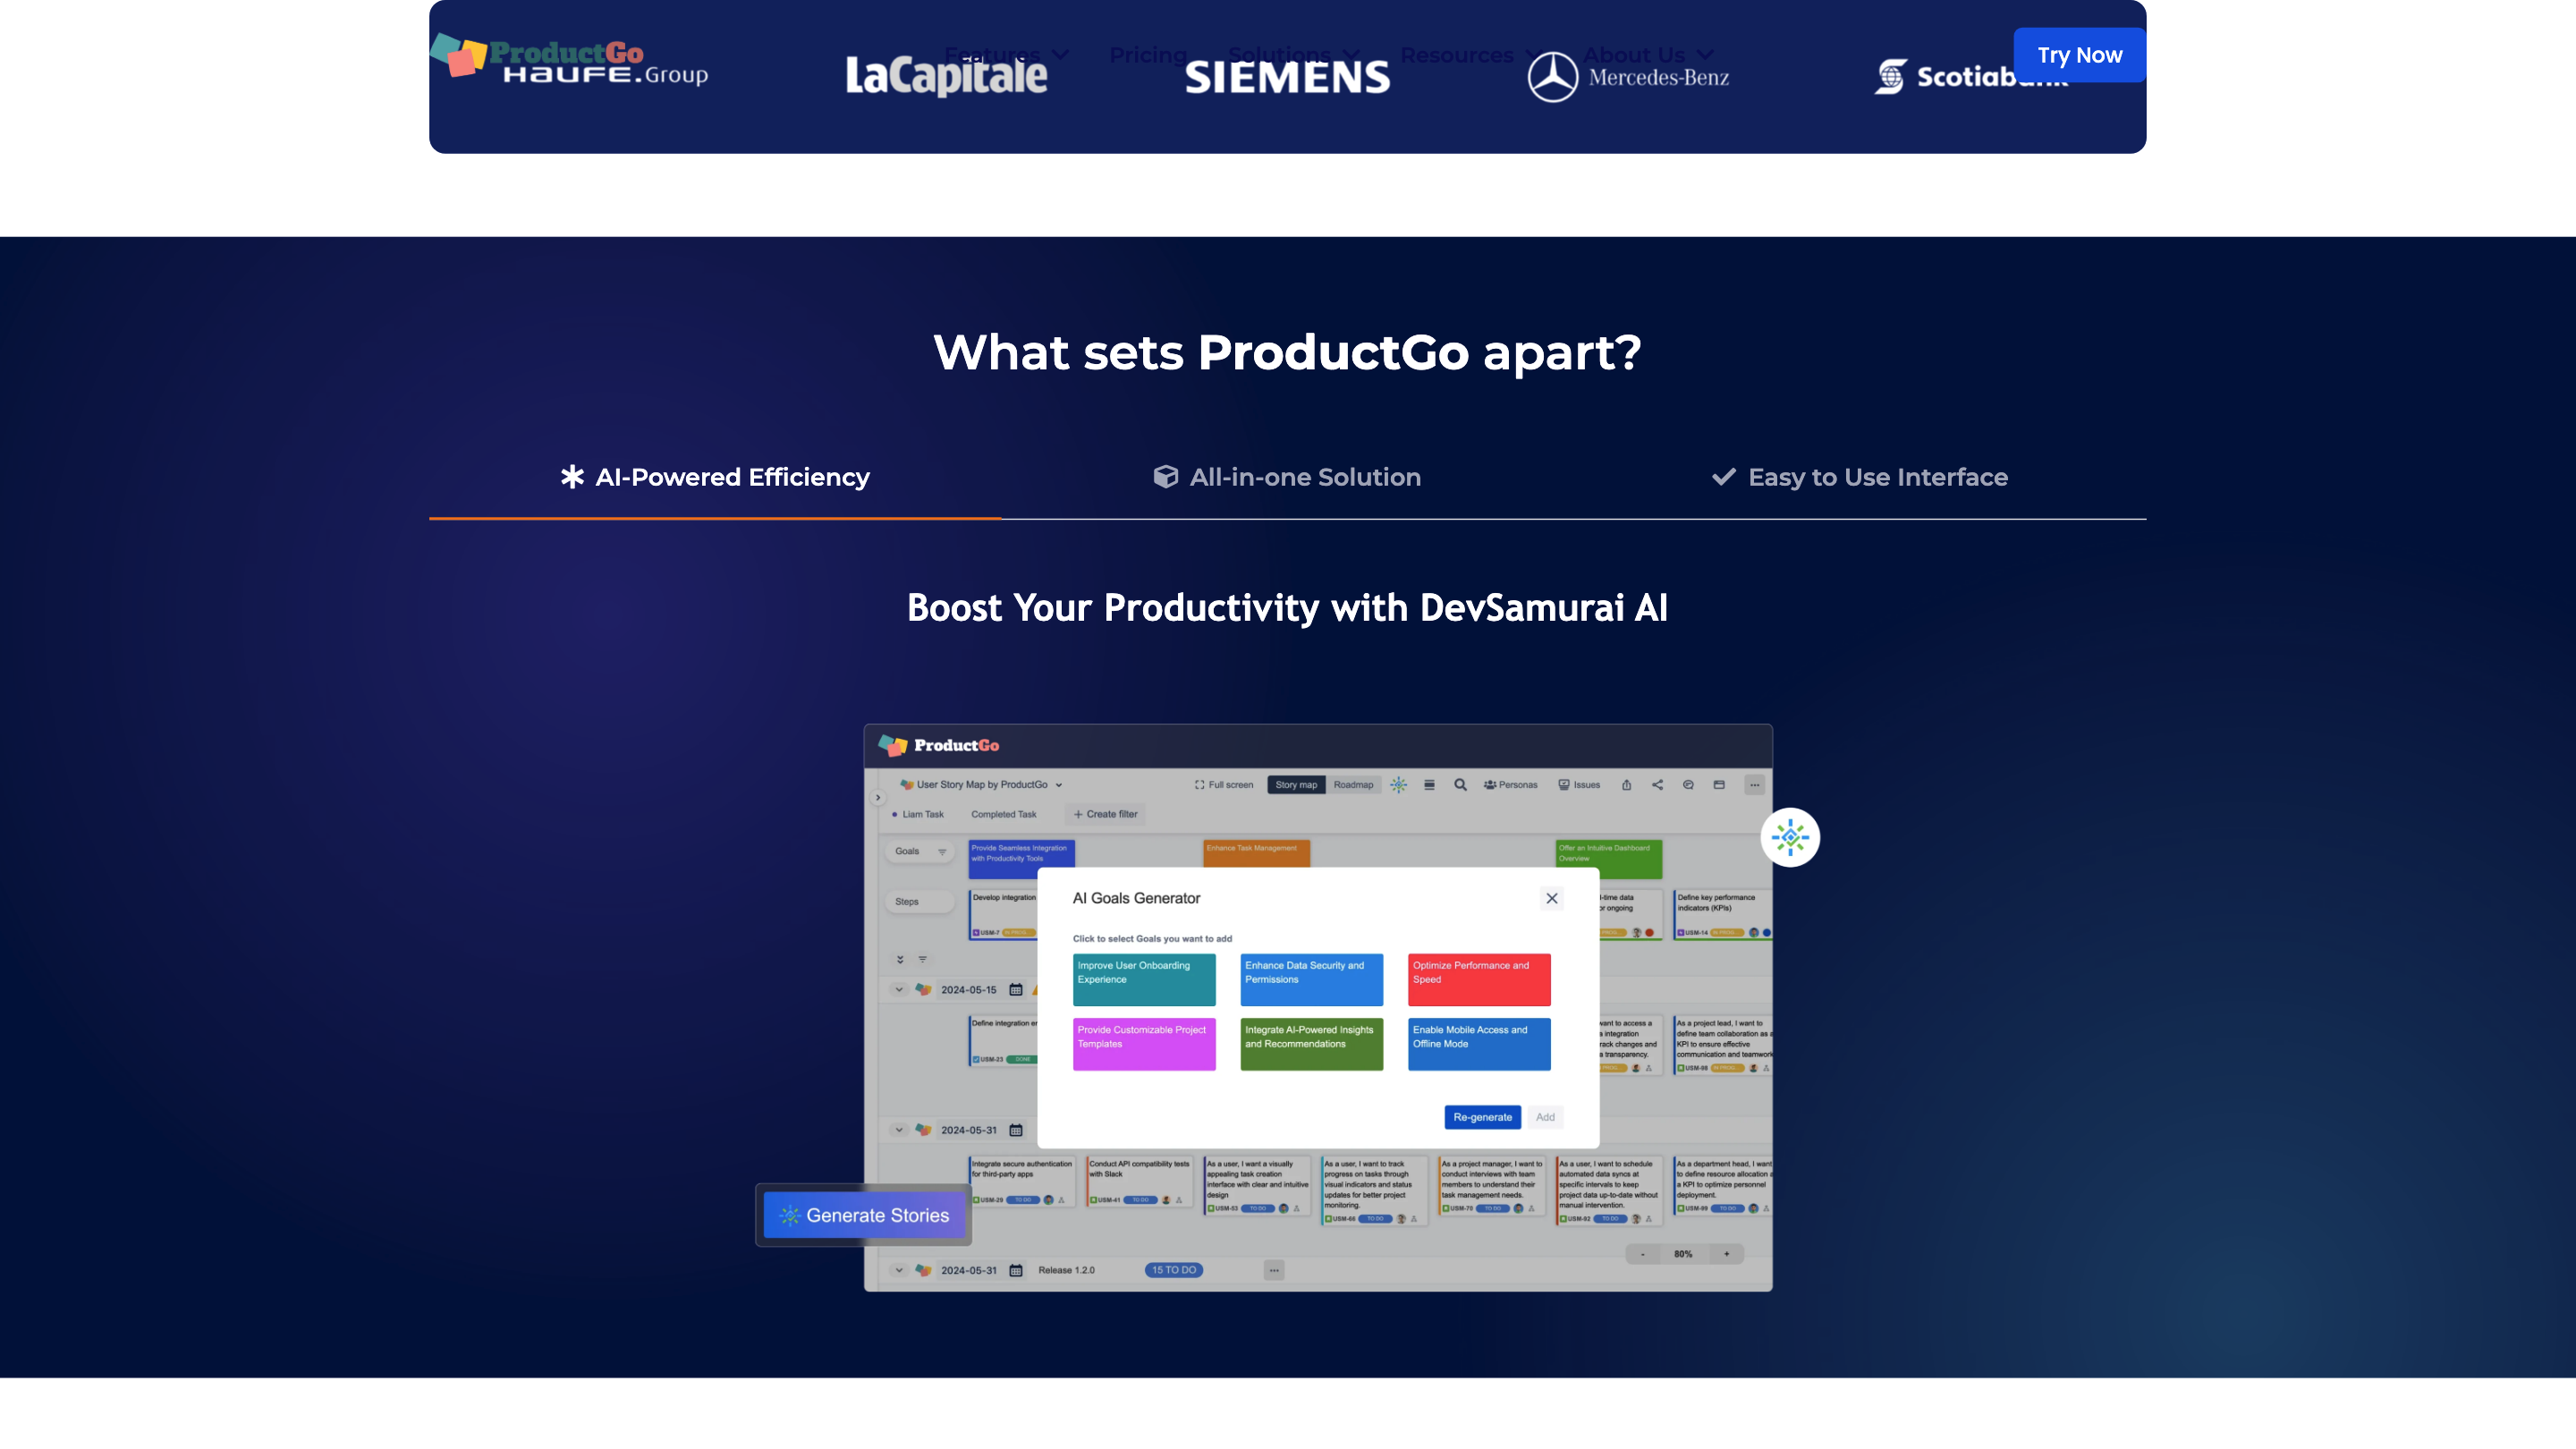Open the three-dot overflow menu in the toolbar
Screen dimensions: 2576x1449
tap(1754, 786)
